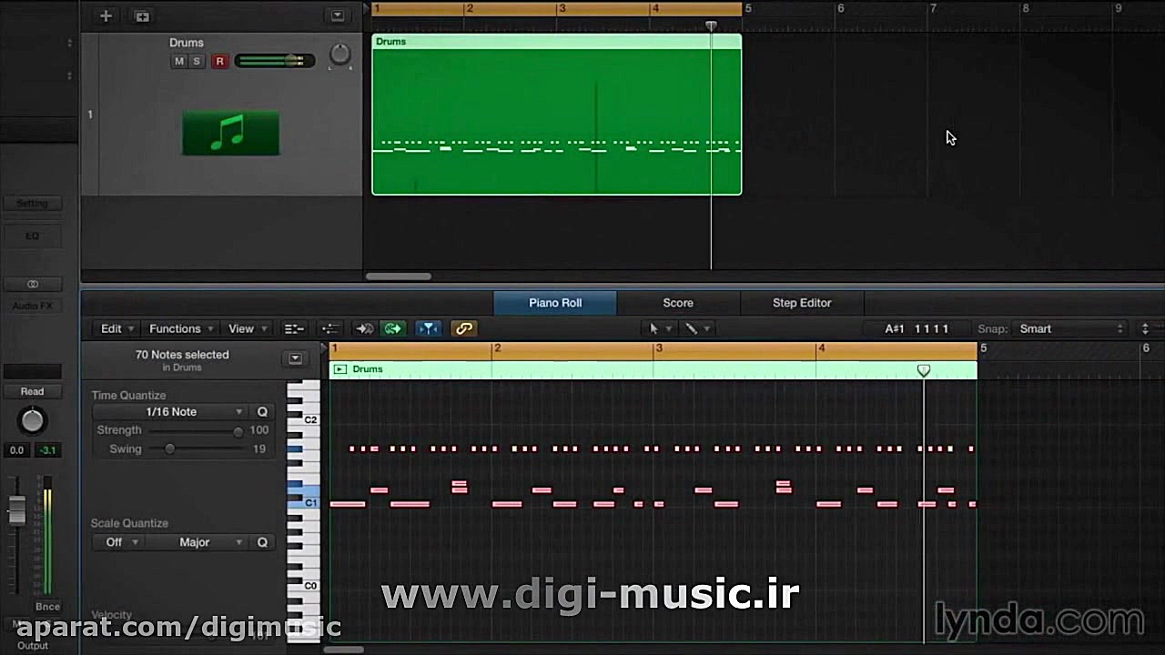Solo the Drums track
The image size is (1165, 655).
click(x=196, y=61)
